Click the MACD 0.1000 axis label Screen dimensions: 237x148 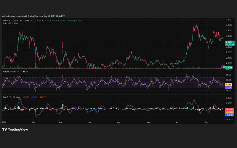point(229,103)
